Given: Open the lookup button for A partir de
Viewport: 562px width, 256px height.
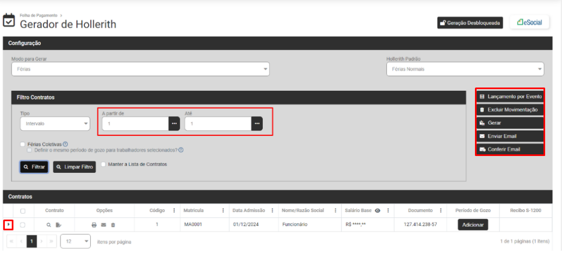Looking at the screenshot, I should coord(174,124).
